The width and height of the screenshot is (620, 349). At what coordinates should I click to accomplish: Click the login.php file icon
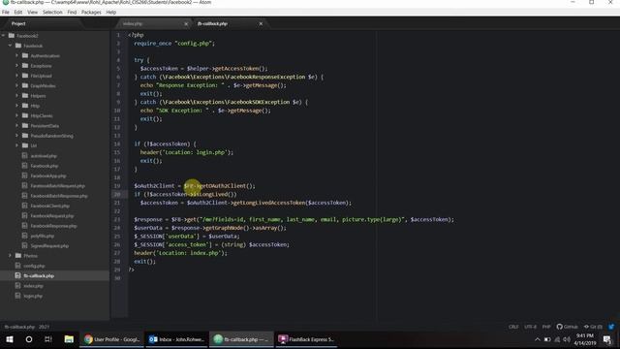(17, 296)
